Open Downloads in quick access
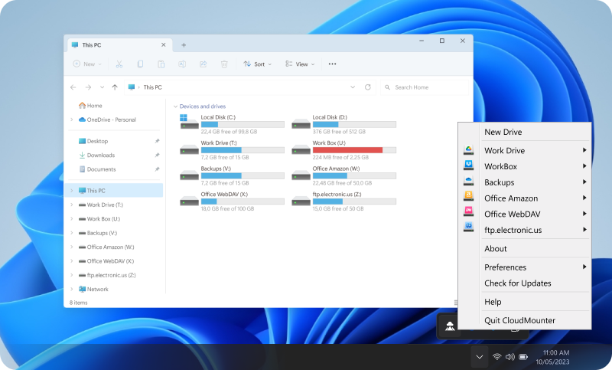 97,155
